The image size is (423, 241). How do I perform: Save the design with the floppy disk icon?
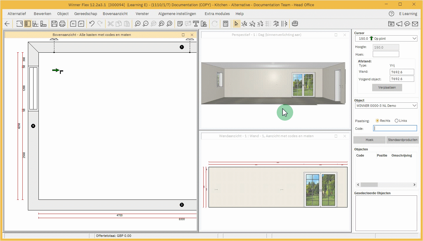(x=54, y=24)
